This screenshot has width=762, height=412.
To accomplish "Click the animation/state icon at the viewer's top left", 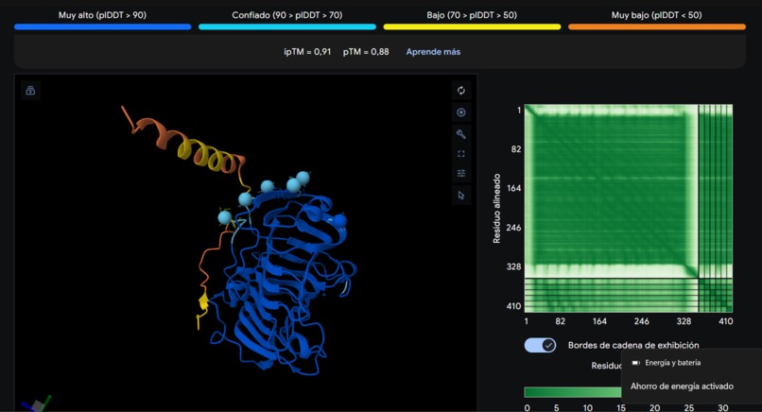I will [30, 91].
